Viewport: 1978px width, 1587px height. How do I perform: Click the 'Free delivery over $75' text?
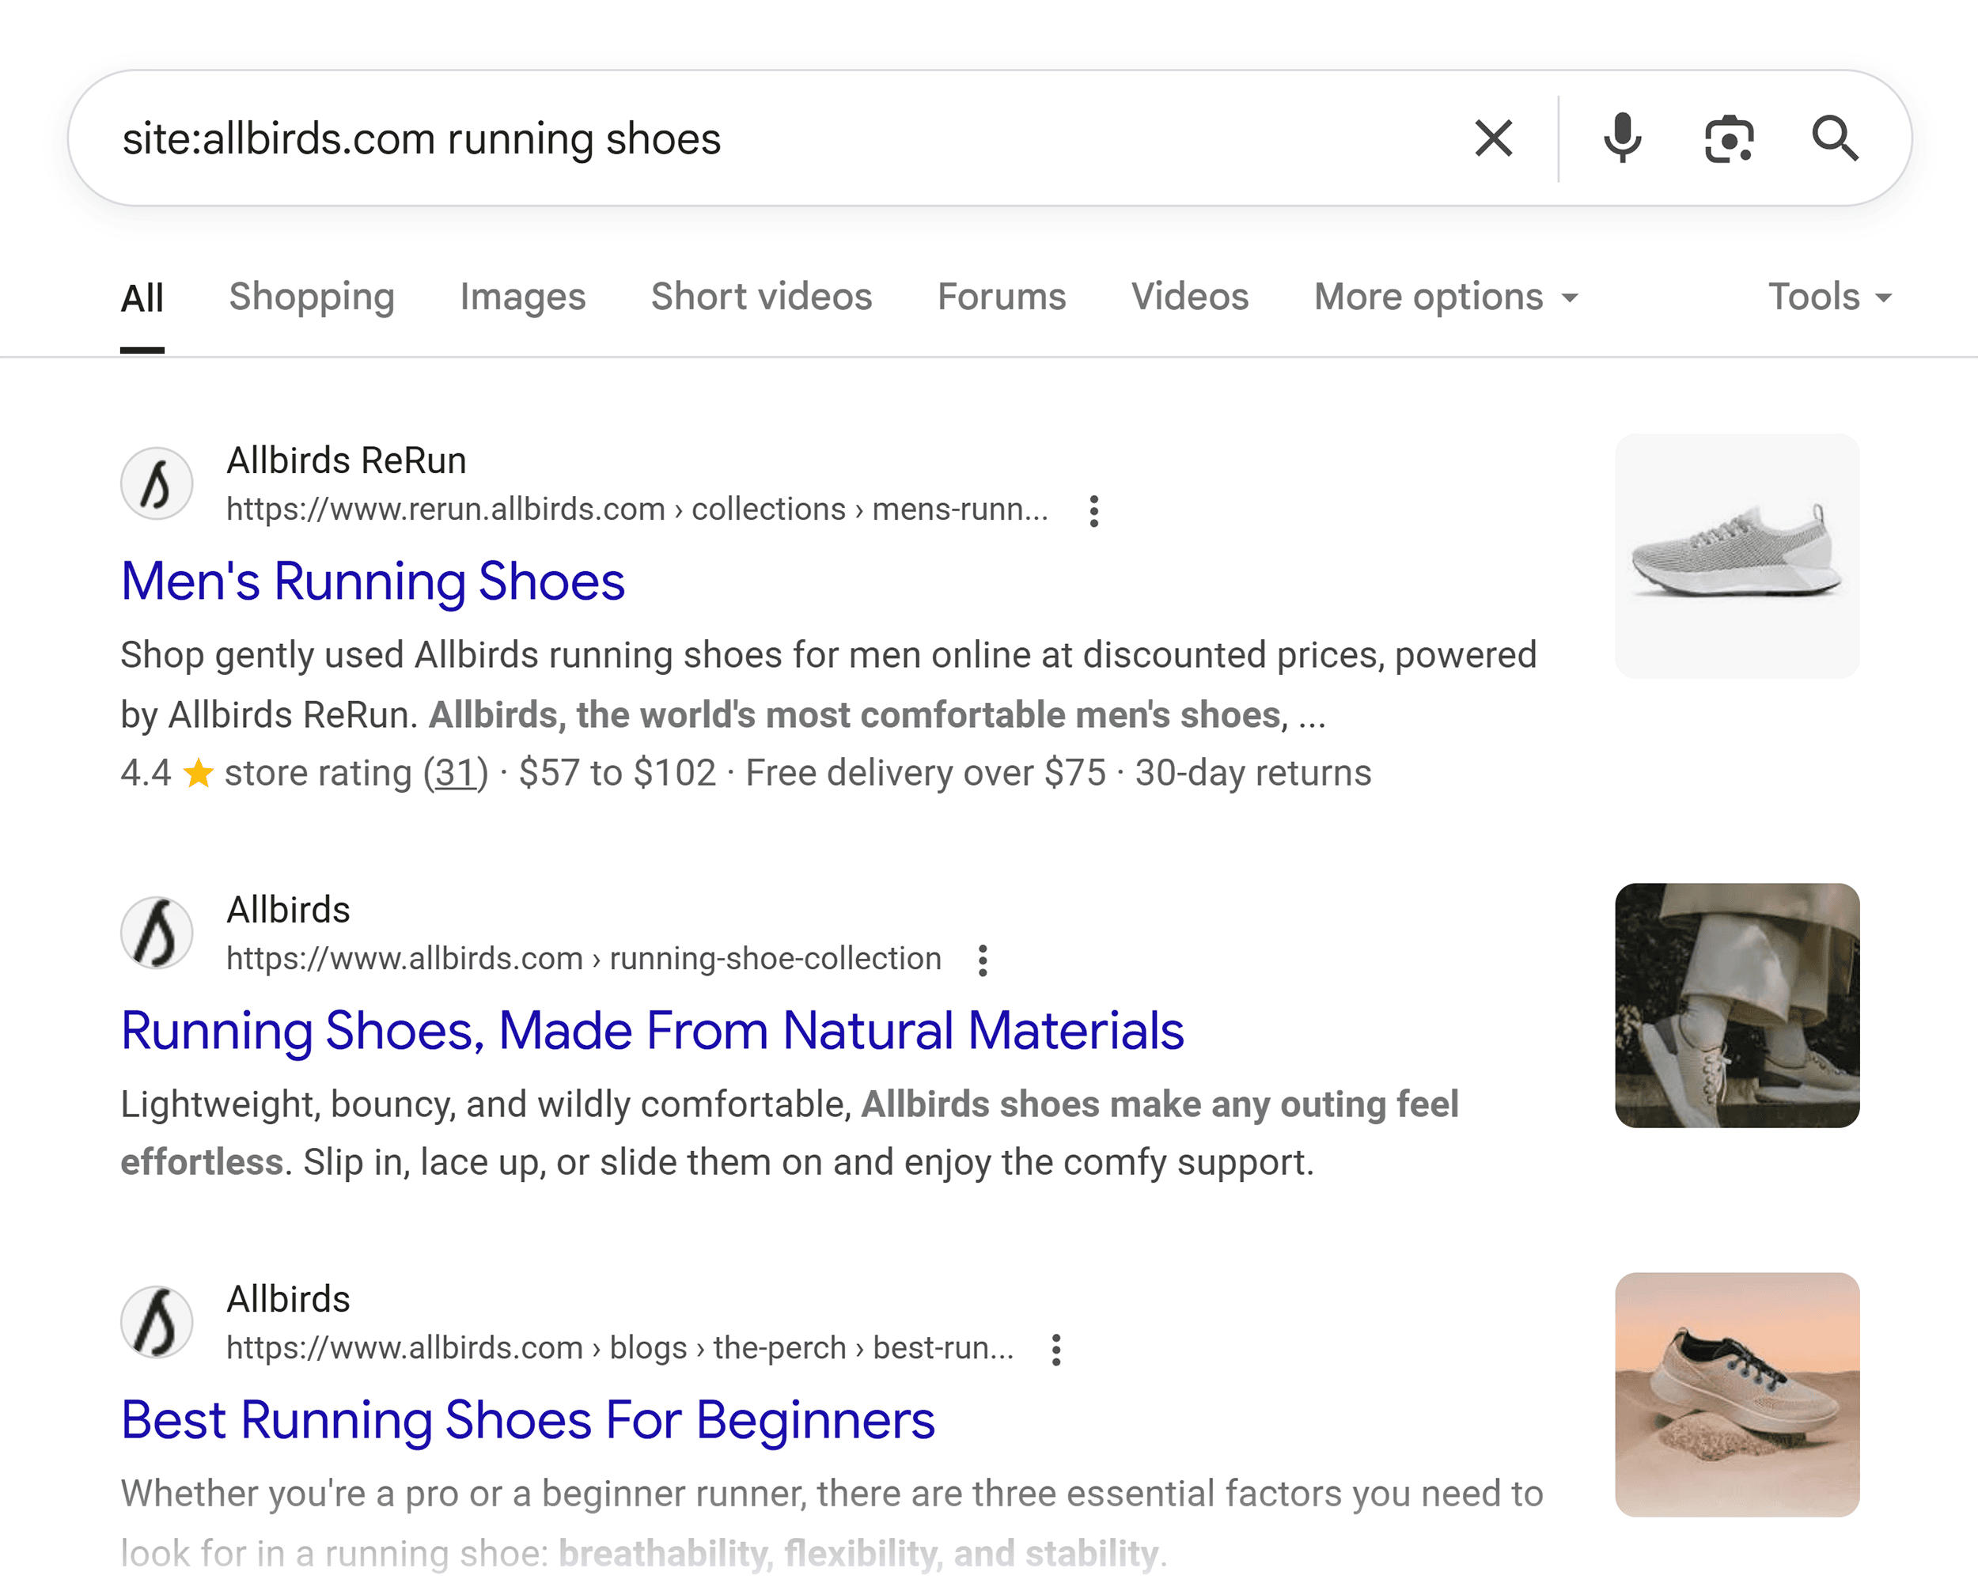tap(926, 773)
